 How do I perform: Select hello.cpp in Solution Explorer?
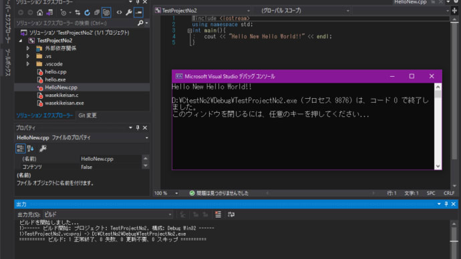pos(55,71)
